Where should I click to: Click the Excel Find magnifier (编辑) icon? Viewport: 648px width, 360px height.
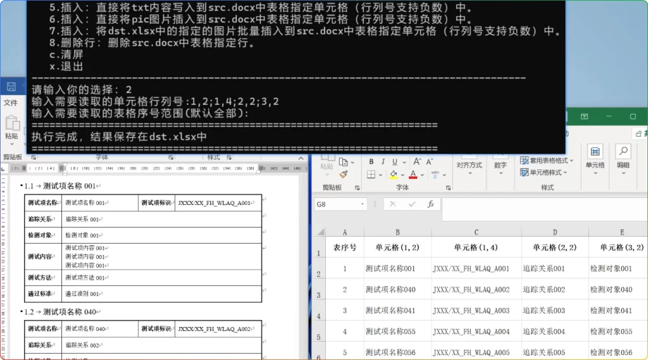coord(623,152)
